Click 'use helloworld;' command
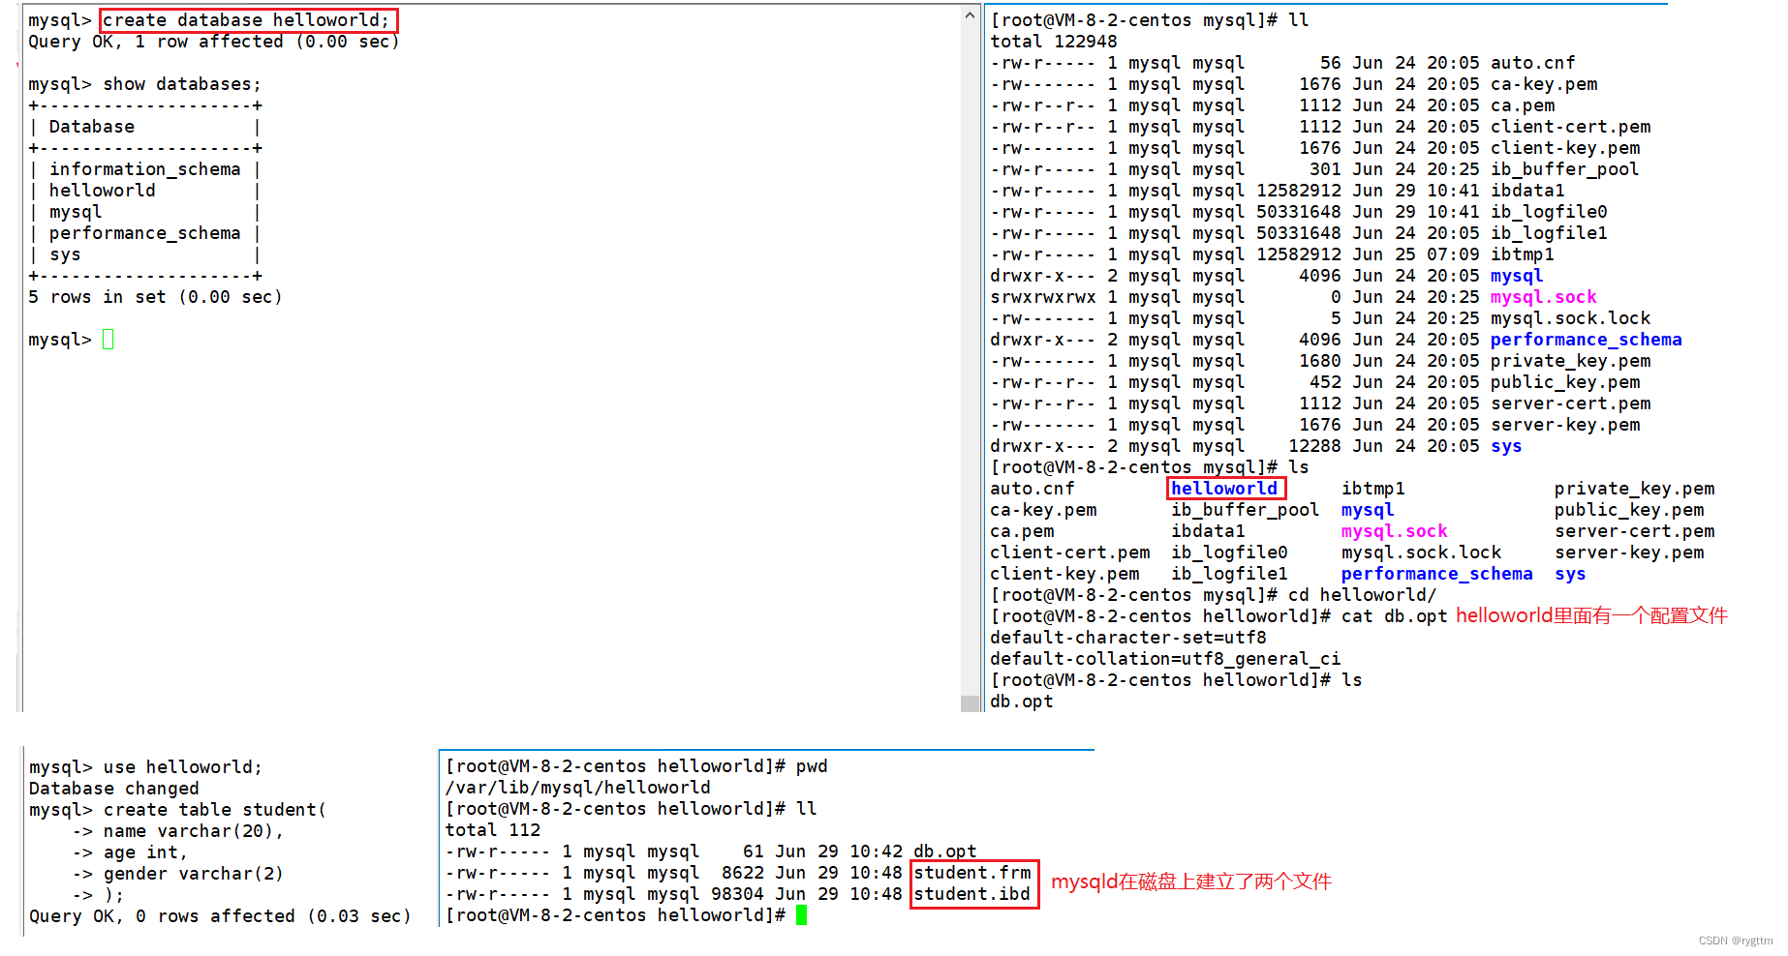 [x=183, y=767]
